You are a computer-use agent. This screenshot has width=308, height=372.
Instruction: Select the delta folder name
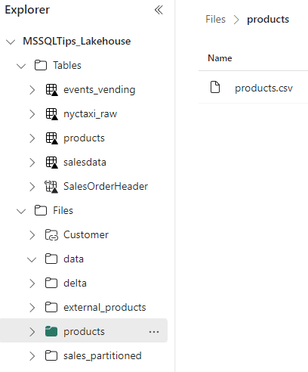point(75,284)
